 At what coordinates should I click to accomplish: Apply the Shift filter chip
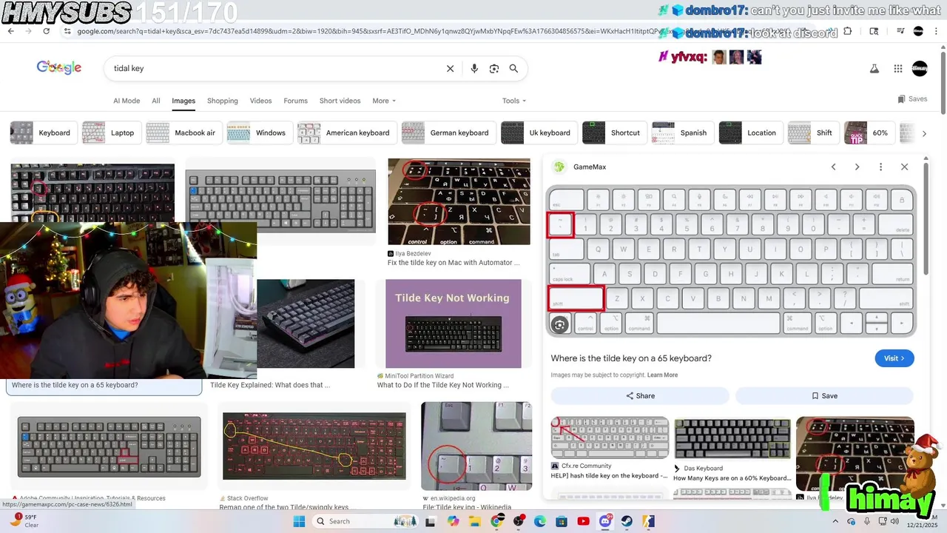click(x=812, y=133)
